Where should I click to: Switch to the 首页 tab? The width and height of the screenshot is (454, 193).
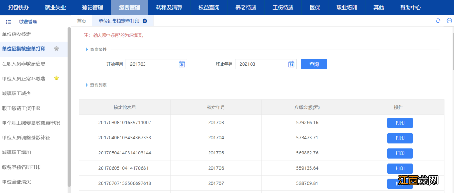pos(82,21)
